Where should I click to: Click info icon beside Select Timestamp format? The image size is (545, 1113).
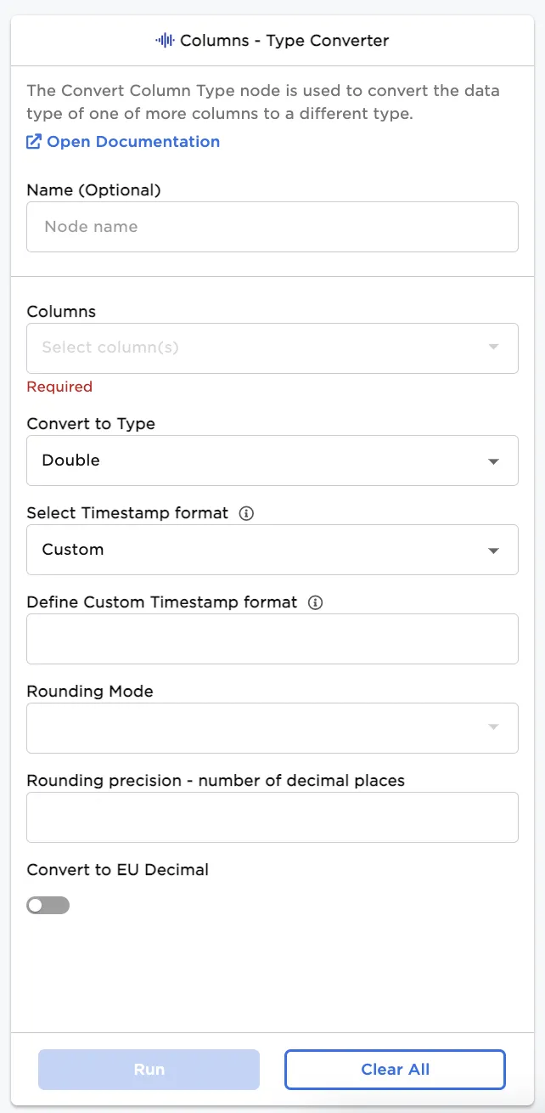[x=245, y=513]
